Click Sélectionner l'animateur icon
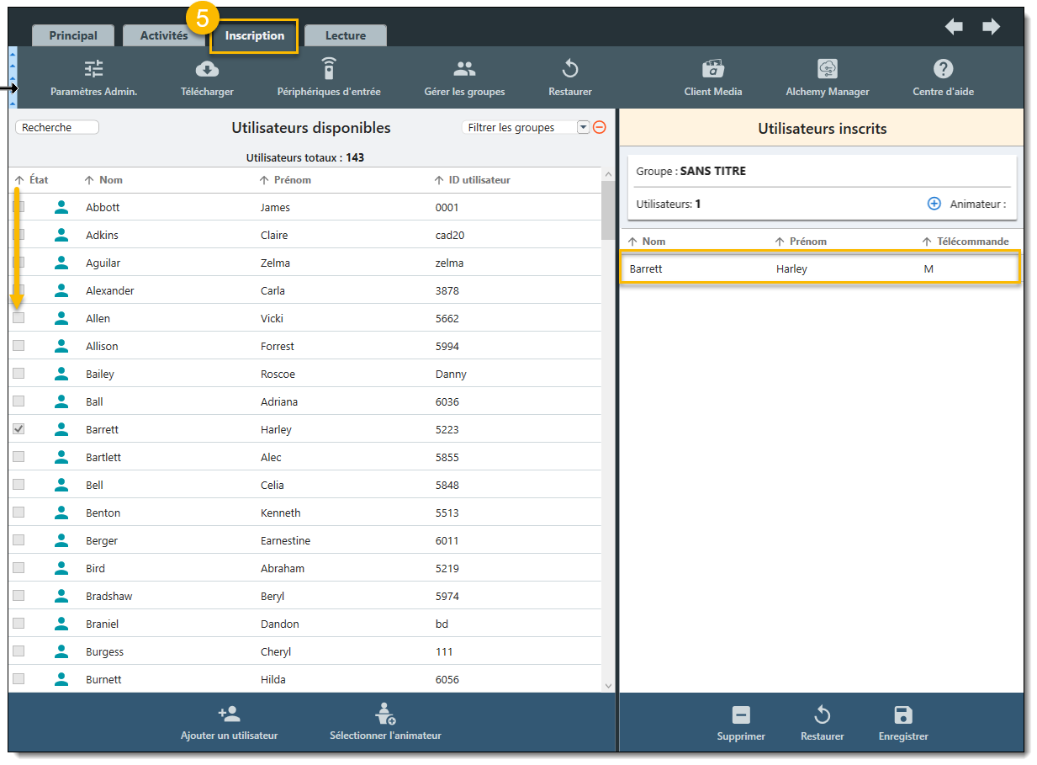 pyautogui.click(x=385, y=715)
